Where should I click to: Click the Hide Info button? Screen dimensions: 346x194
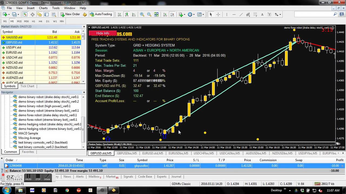[x=103, y=33]
